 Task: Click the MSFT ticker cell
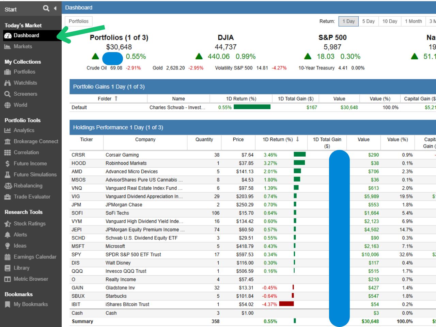coord(78,246)
